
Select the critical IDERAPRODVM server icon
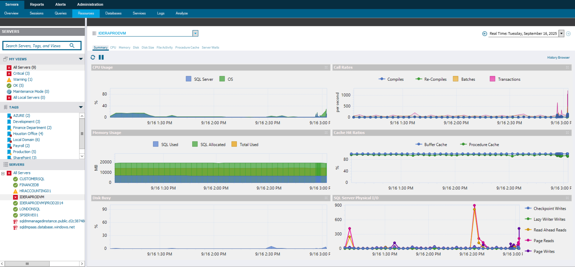pyautogui.click(x=16, y=197)
